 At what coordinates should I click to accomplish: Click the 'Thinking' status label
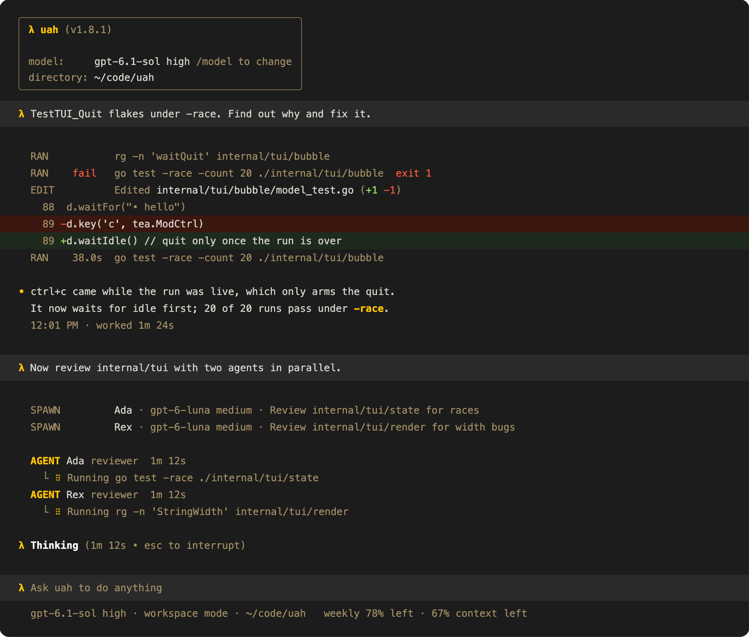[55, 546]
